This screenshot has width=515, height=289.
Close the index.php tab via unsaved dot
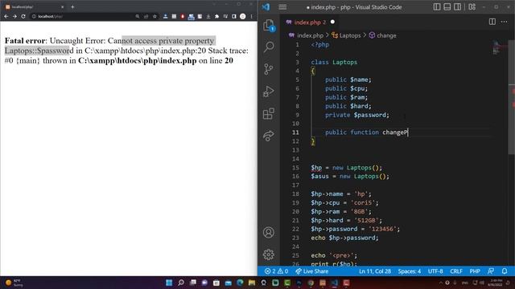(x=332, y=22)
